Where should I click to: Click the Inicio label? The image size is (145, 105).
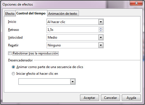12,22
